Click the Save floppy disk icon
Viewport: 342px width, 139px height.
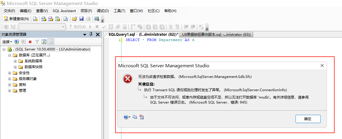point(81,19)
